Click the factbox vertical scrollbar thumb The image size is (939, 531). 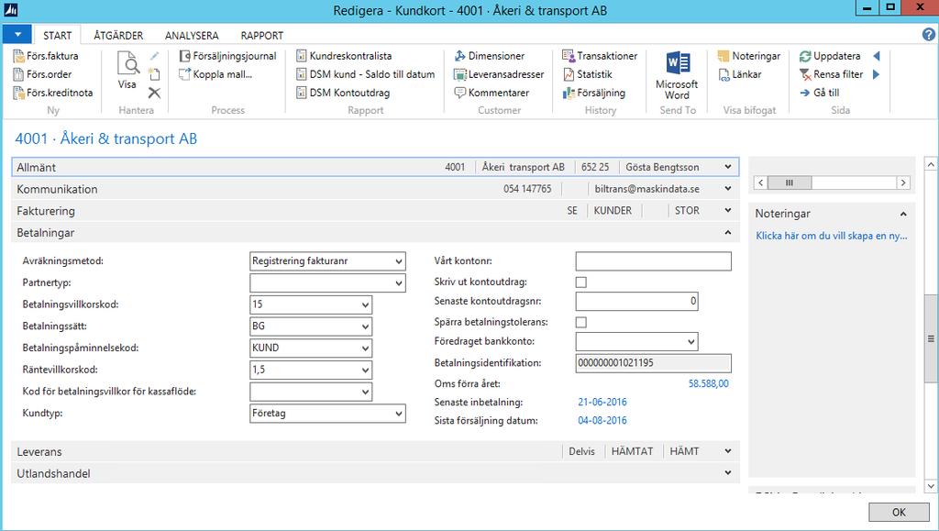pyautogui.click(x=931, y=338)
